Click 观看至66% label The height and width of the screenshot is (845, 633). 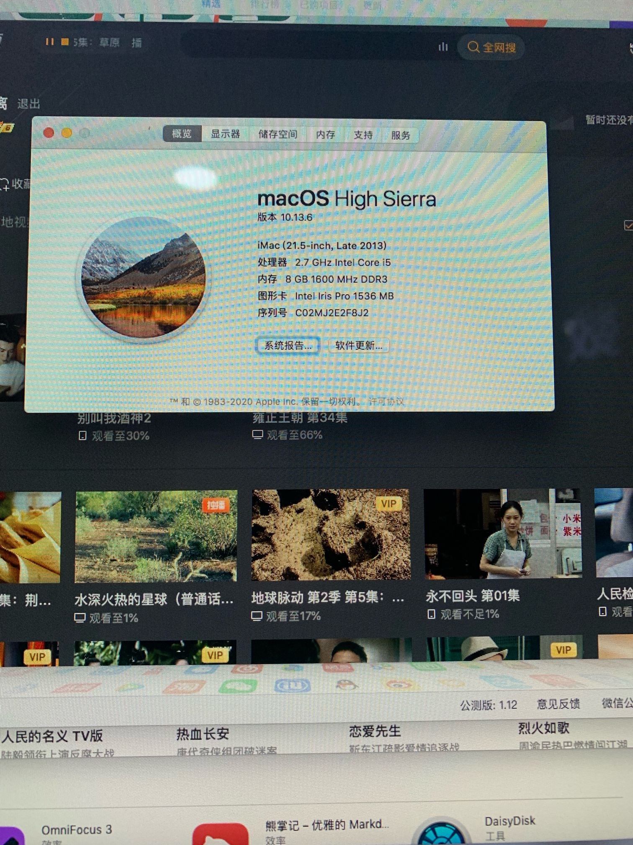tap(295, 435)
